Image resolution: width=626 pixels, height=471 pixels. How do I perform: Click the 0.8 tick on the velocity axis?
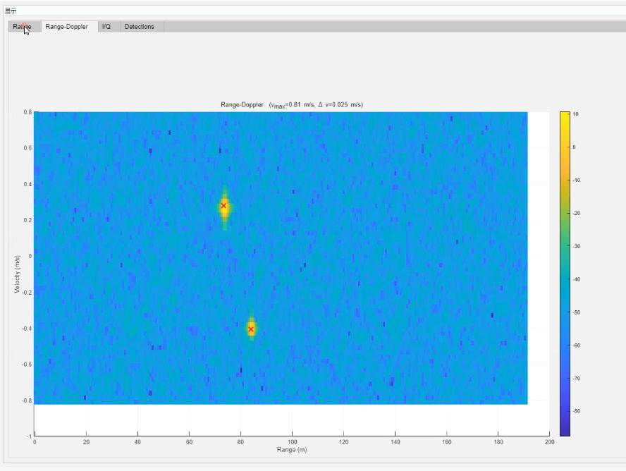point(27,112)
